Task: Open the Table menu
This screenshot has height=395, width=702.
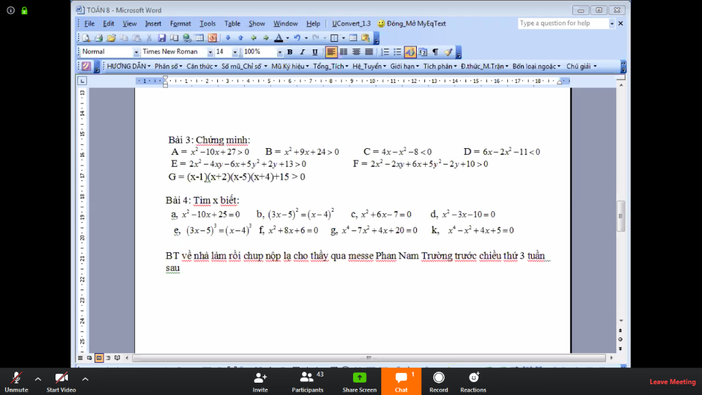Action: (x=232, y=23)
